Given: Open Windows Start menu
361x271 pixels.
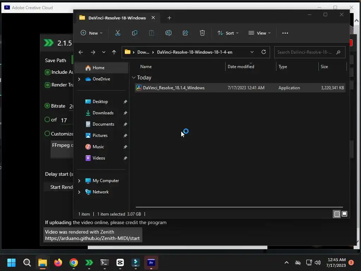Looking at the screenshot, I should pos(11,263).
